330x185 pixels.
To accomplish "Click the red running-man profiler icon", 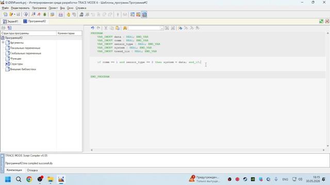I will [39, 14].
